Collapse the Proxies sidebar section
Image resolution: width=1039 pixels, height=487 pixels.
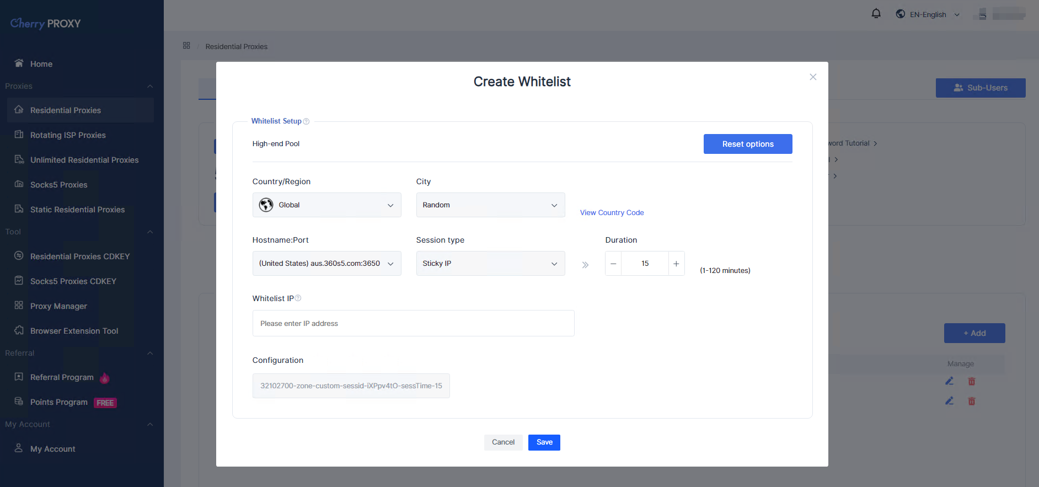coord(150,87)
